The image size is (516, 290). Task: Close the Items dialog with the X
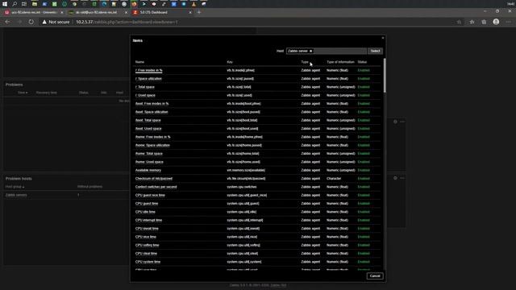click(383, 38)
